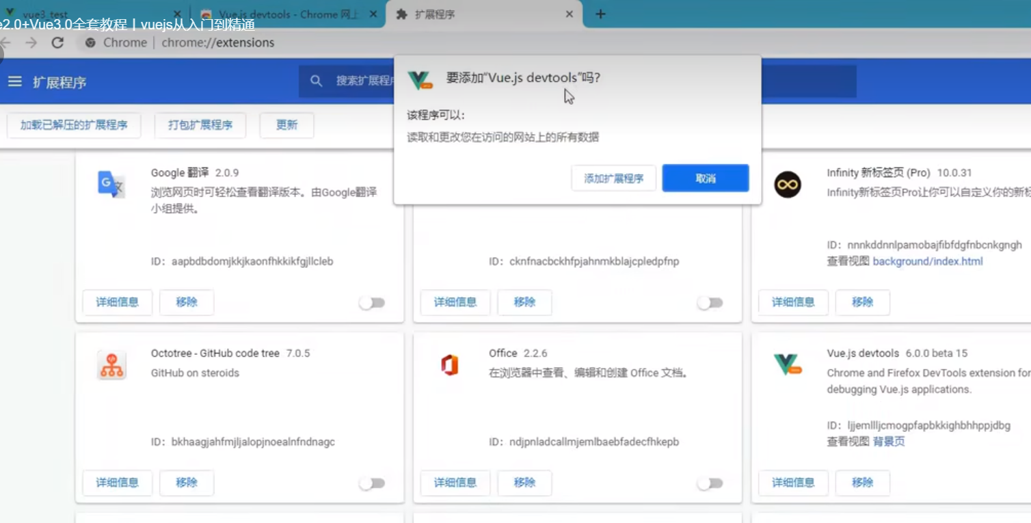
Task: Open the extensions hamburger main menu
Action: [x=15, y=82]
